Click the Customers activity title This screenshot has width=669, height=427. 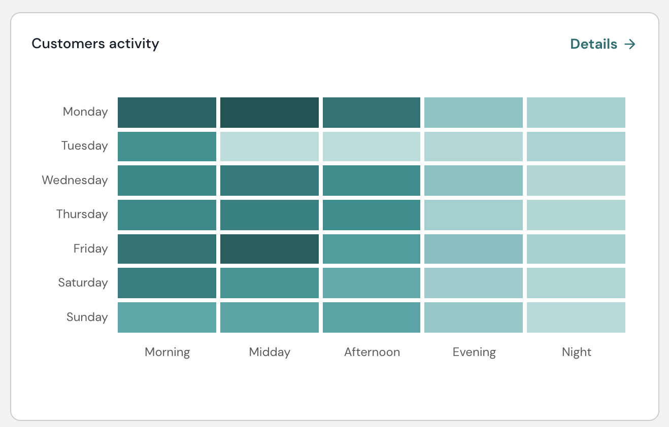[95, 44]
